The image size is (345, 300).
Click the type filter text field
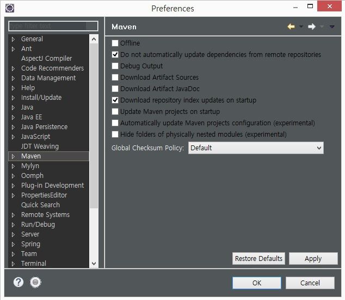(x=53, y=26)
